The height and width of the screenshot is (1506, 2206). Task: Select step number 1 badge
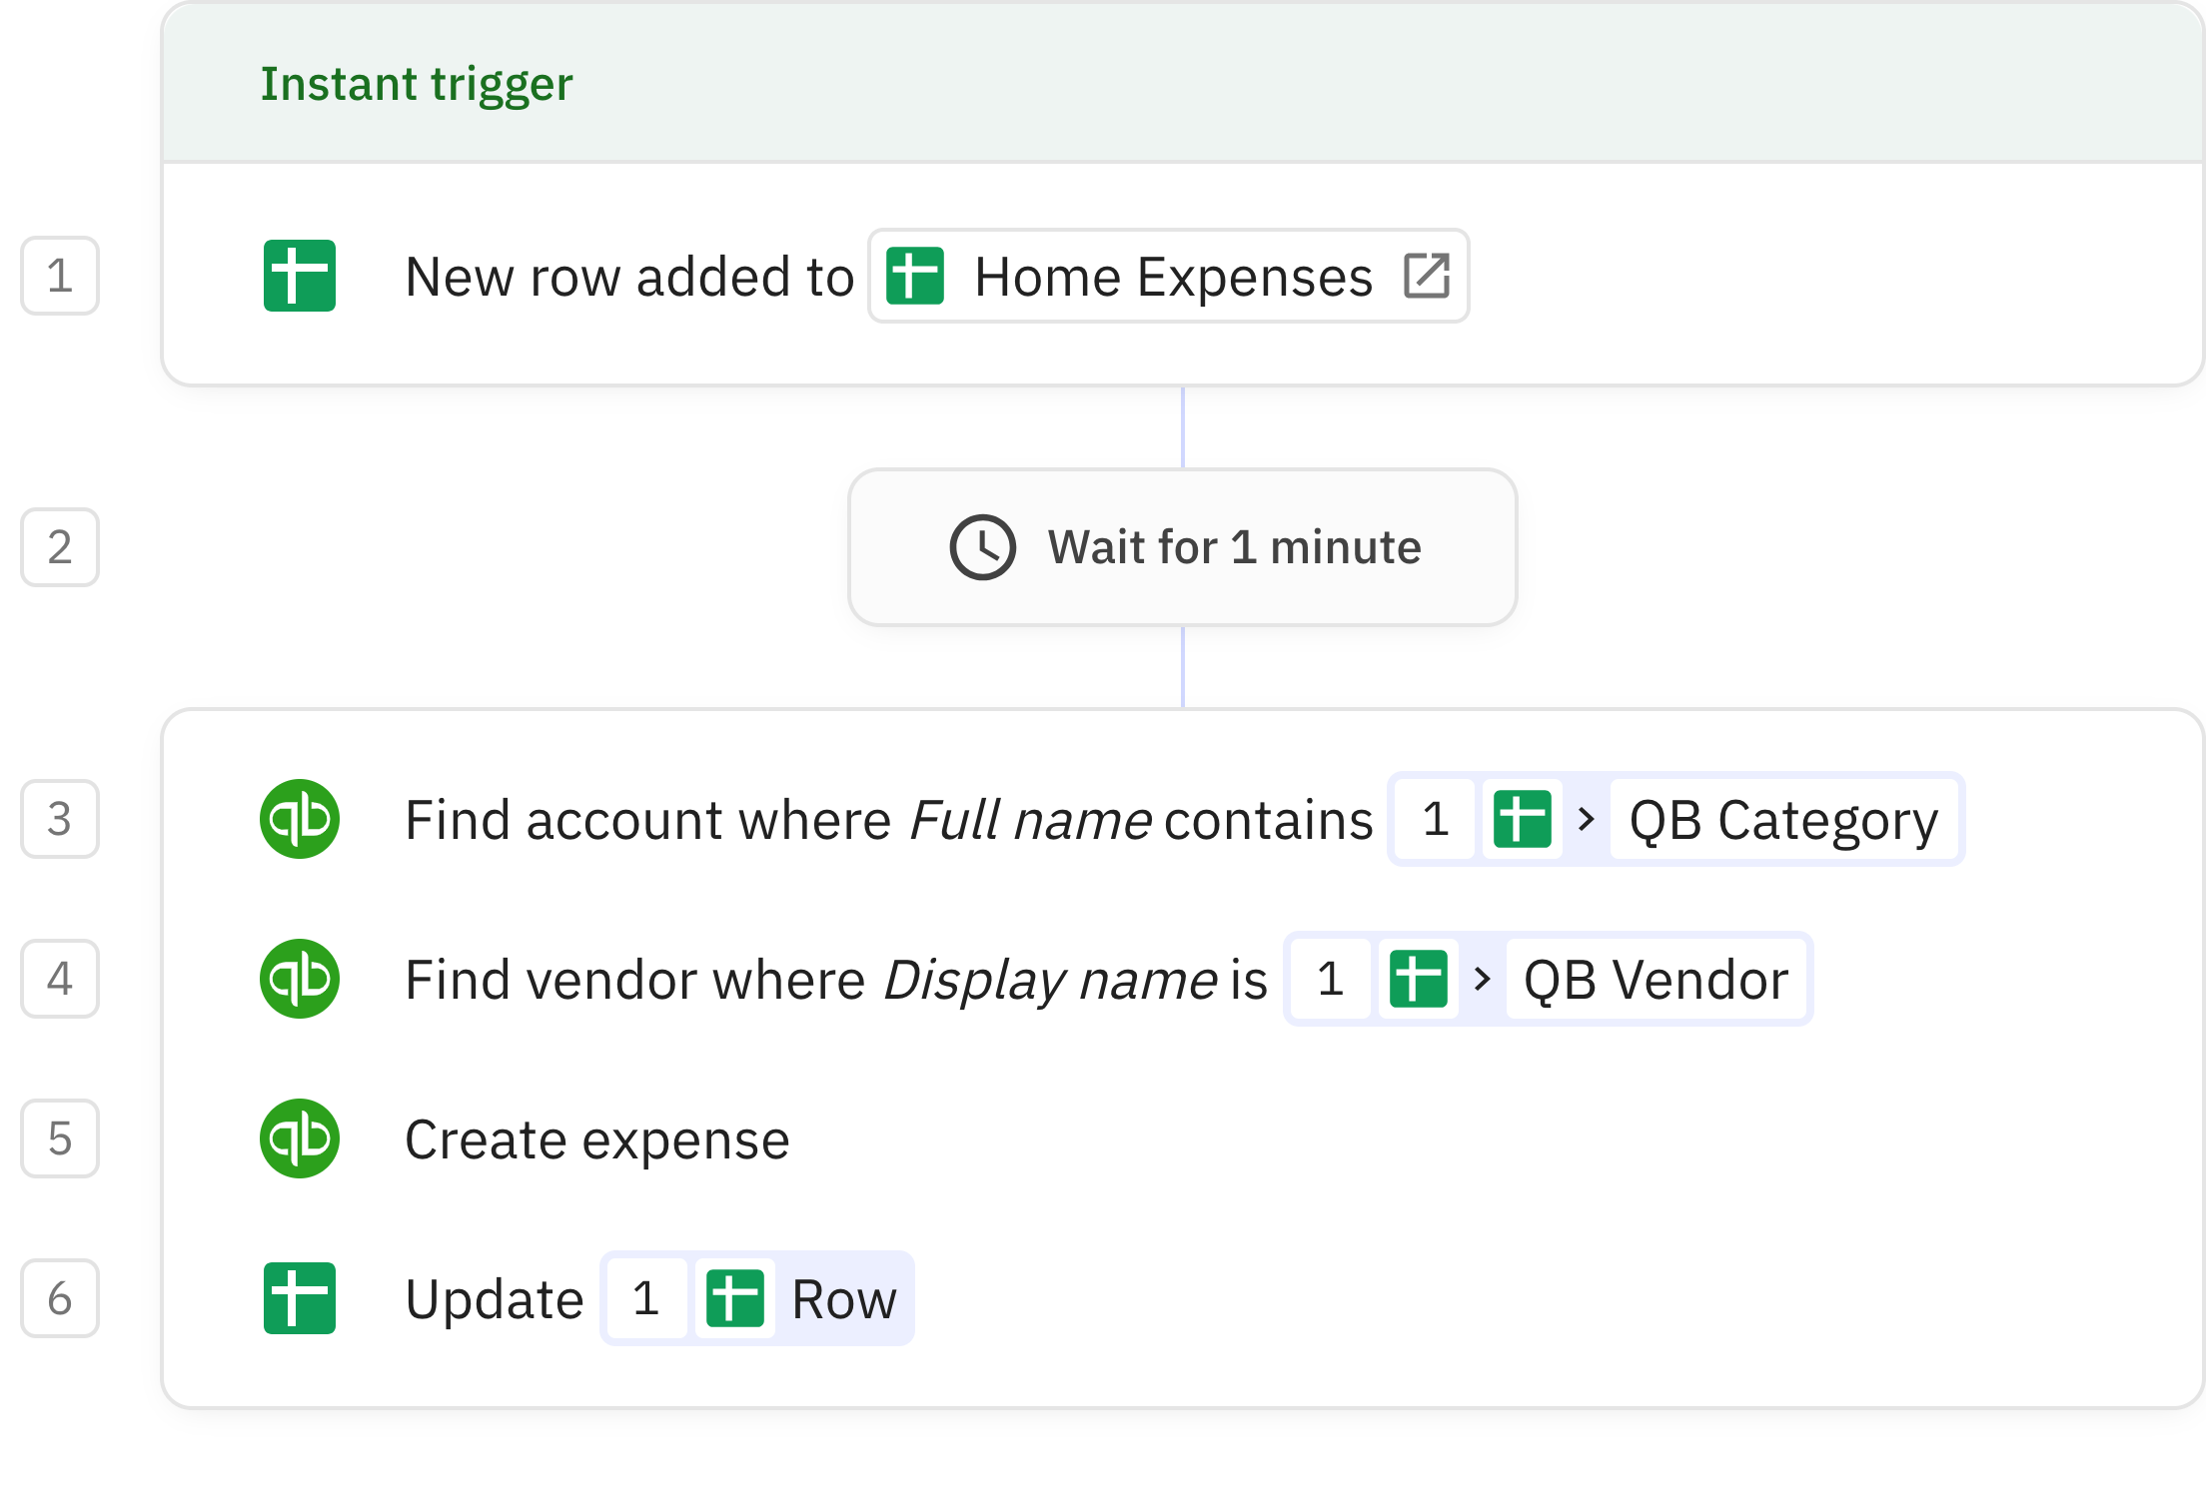pos(60,276)
